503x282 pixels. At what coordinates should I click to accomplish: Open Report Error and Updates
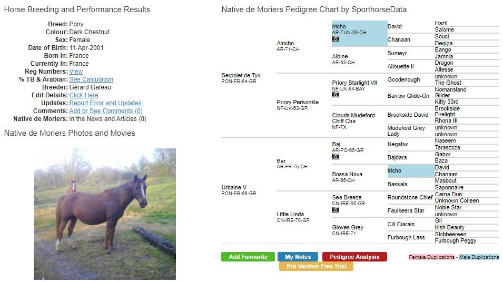(106, 103)
